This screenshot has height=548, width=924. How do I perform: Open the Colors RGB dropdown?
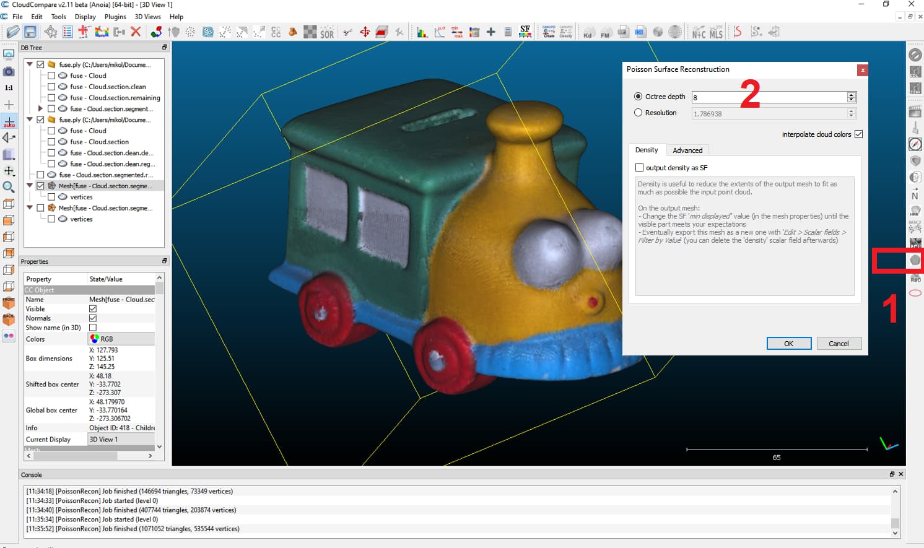(x=121, y=339)
